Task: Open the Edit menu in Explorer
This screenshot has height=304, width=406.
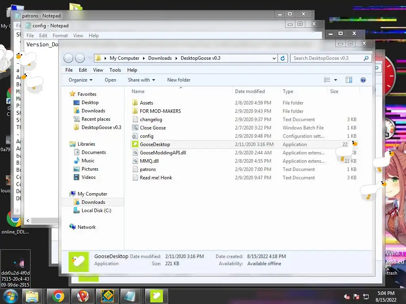Action: pos(83,70)
